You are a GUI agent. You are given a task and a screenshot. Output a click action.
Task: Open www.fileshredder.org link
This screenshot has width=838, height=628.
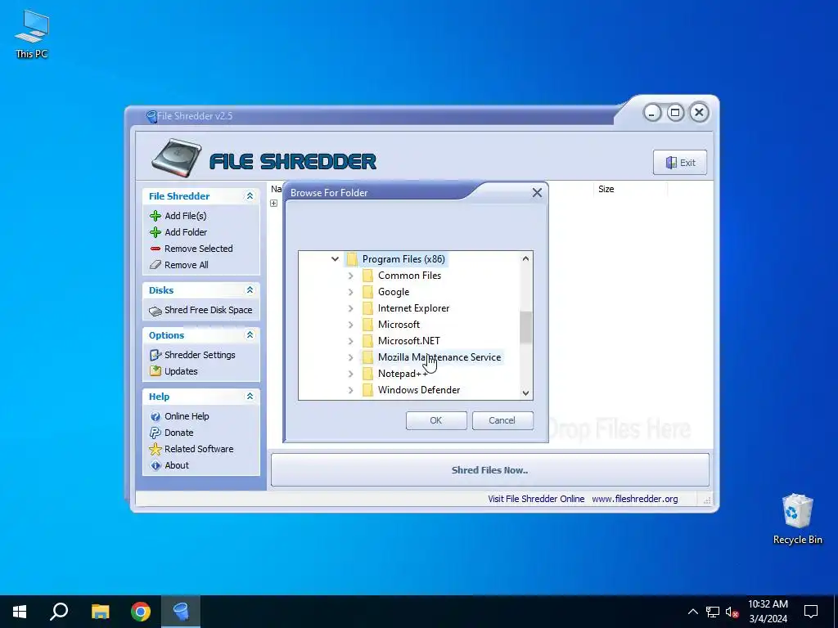[x=634, y=499]
